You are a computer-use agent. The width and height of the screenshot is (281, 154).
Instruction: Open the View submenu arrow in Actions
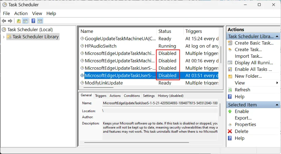click(x=277, y=83)
